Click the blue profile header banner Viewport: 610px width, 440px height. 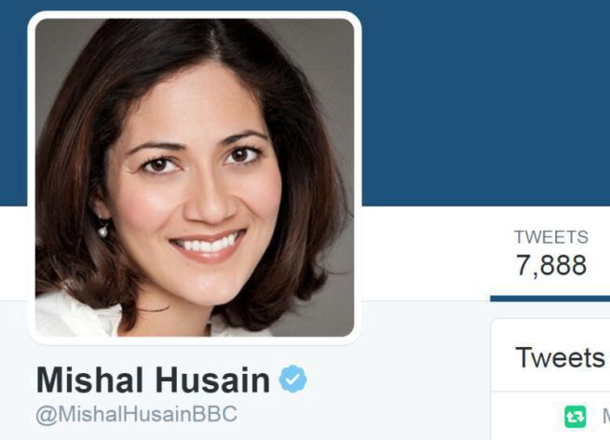click(485, 101)
